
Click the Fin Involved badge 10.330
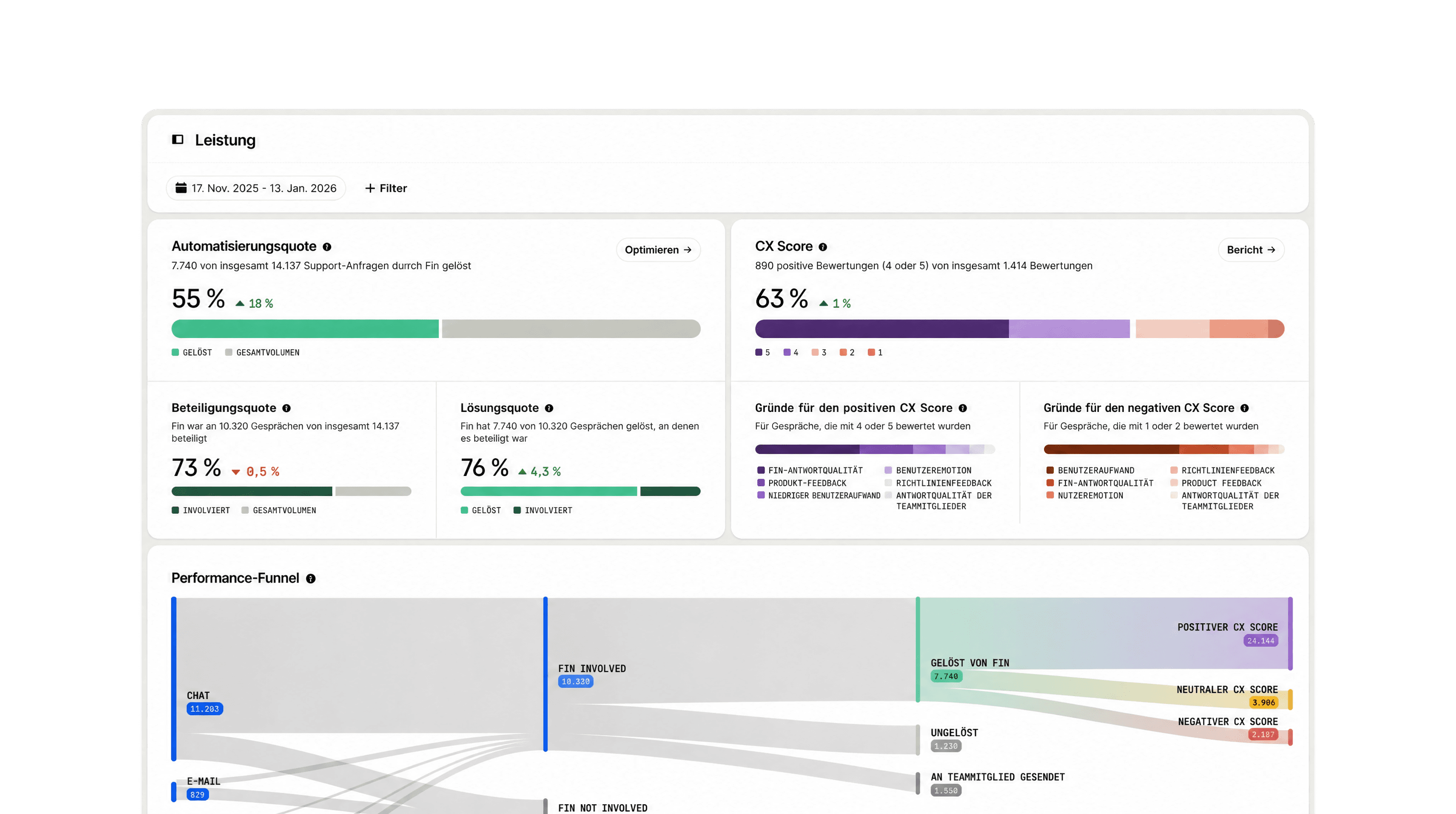click(x=575, y=682)
